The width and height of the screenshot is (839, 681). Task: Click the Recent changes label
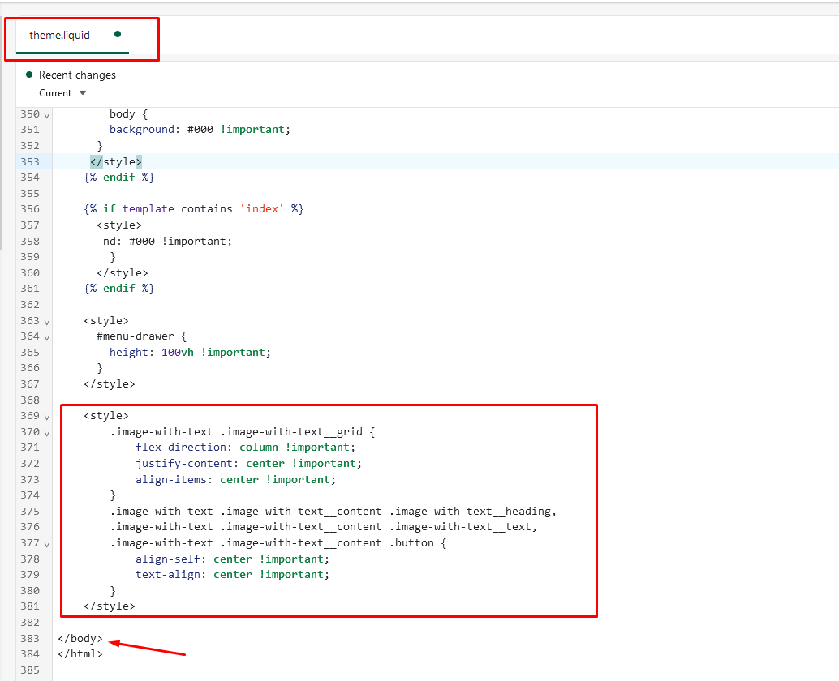pos(77,75)
